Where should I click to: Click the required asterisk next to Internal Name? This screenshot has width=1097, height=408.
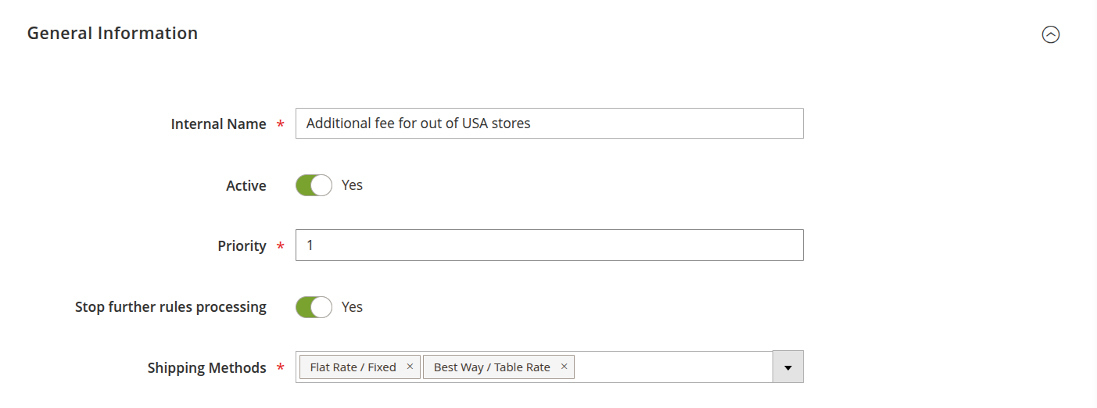(x=281, y=125)
